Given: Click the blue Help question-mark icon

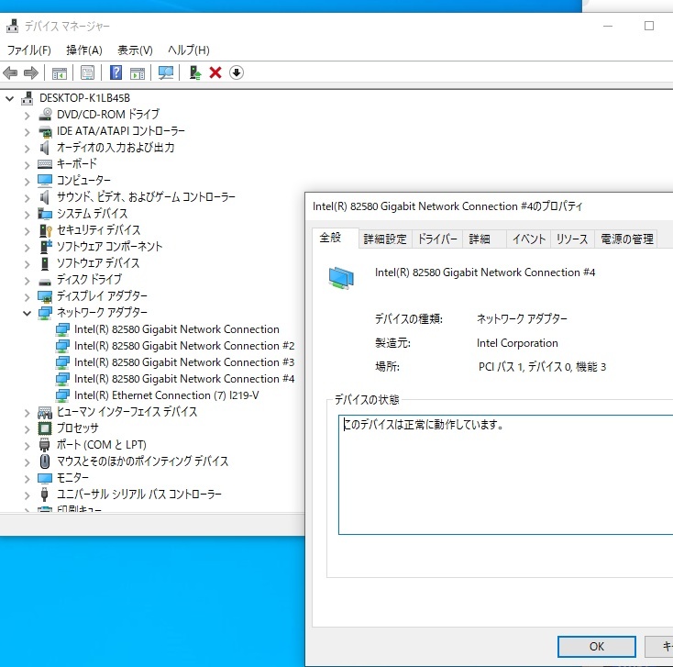Looking at the screenshot, I should [x=116, y=72].
